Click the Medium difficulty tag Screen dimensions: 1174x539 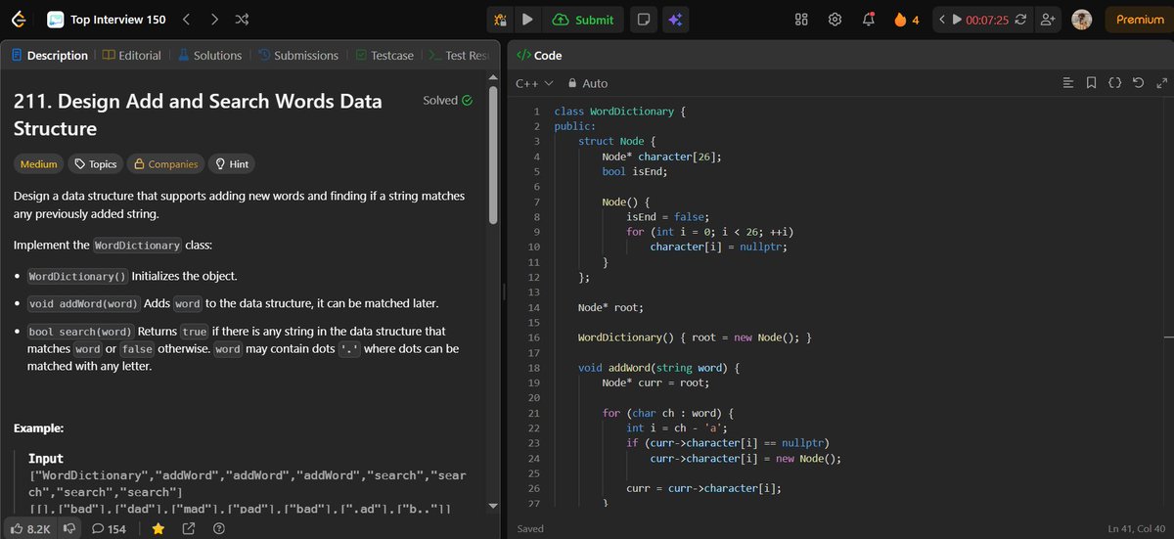click(39, 164)
